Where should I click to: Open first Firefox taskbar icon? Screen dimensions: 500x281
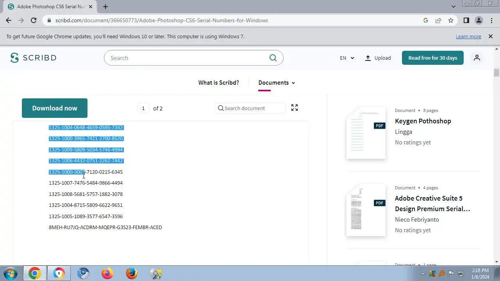[107, 273]
